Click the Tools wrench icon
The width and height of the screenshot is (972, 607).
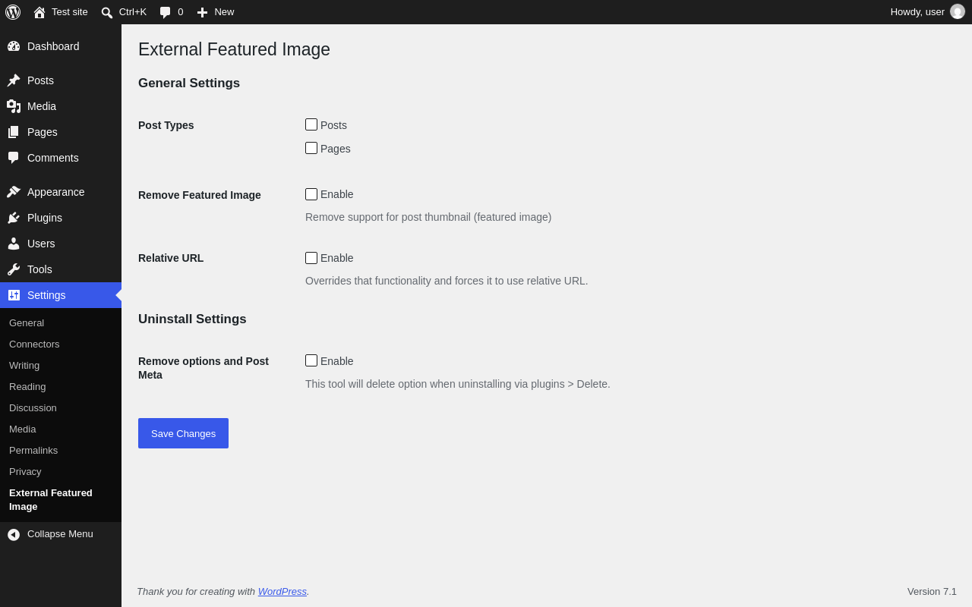pyautogui.click(x=14, y=269)
